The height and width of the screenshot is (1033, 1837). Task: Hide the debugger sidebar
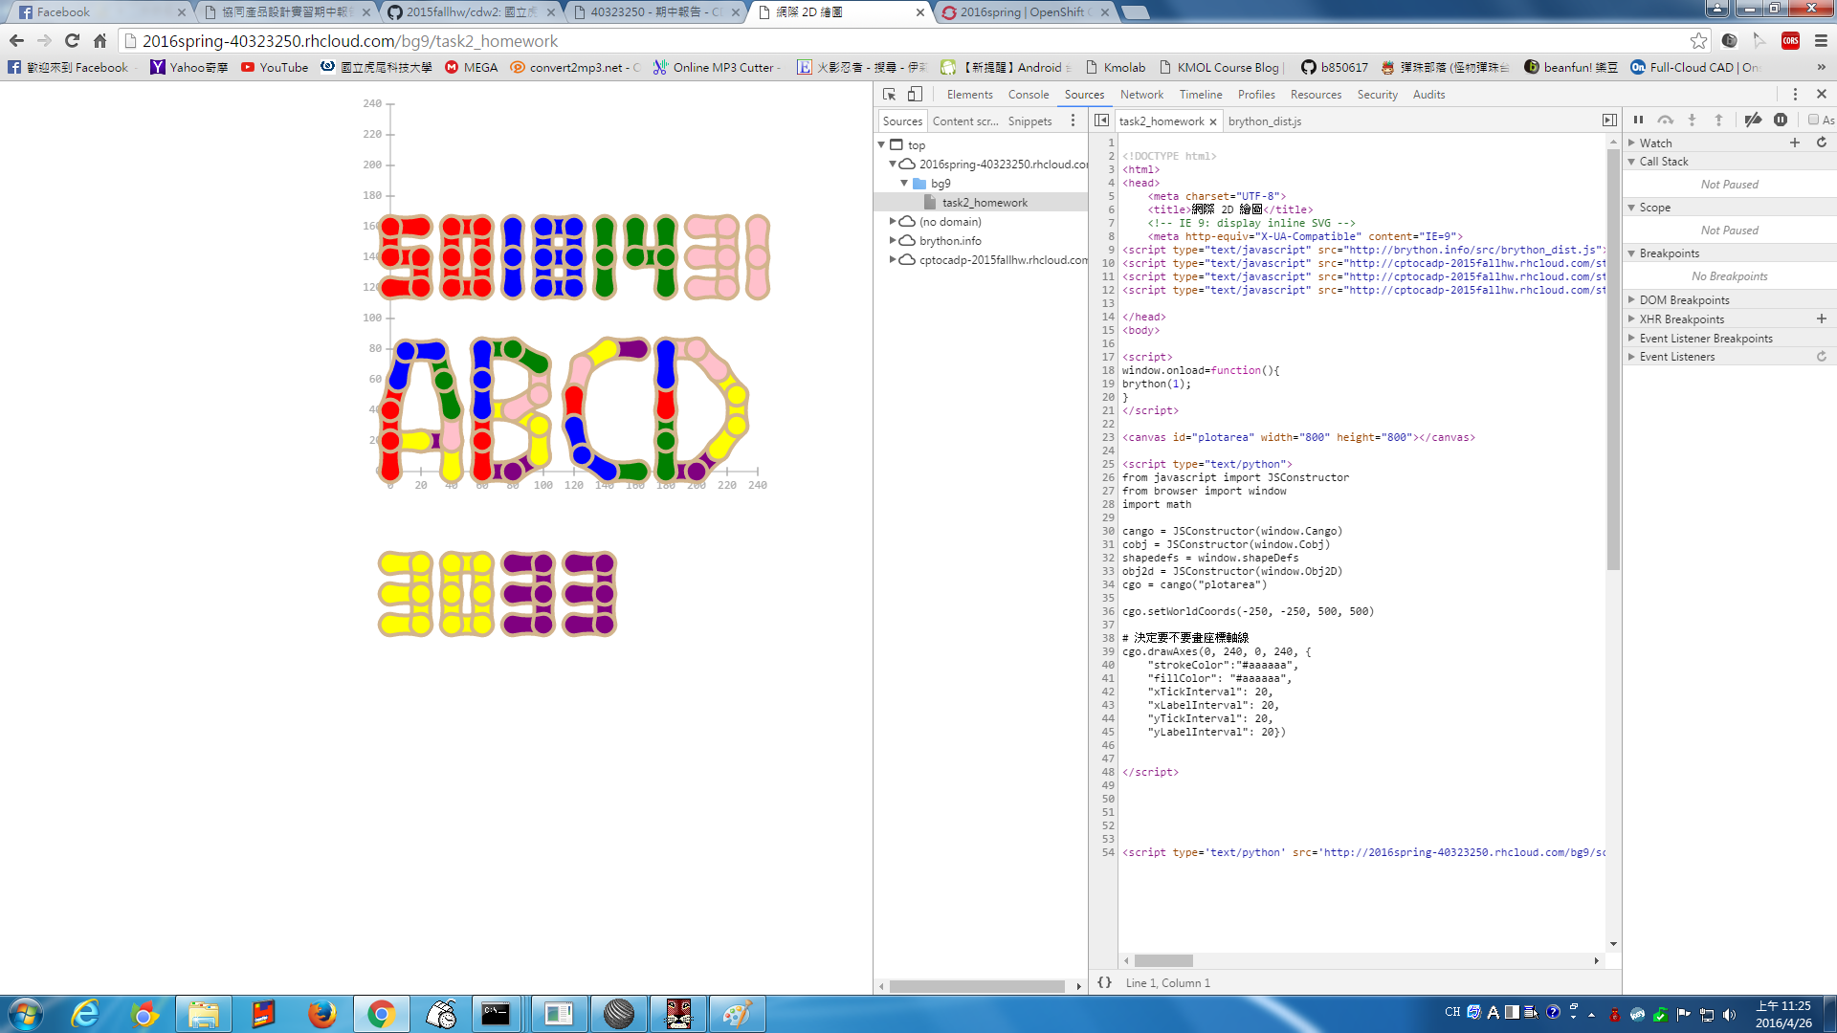[1609, 121]
